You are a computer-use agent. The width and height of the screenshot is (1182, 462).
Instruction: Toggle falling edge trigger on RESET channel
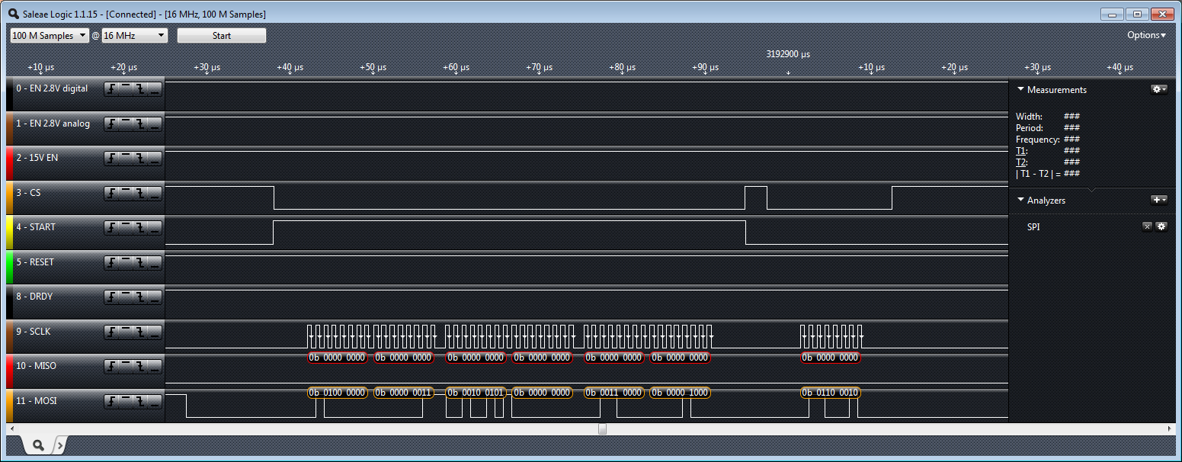pyautogui.click(x=140, y=262)
